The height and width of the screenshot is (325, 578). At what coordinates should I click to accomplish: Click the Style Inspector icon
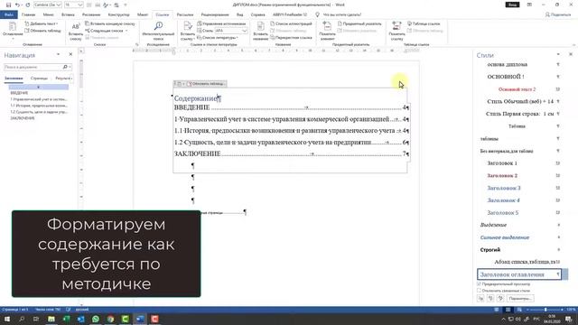490,298
